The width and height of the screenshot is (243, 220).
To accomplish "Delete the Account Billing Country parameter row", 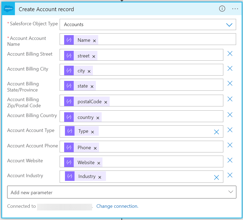I will (x=230, y=115).
